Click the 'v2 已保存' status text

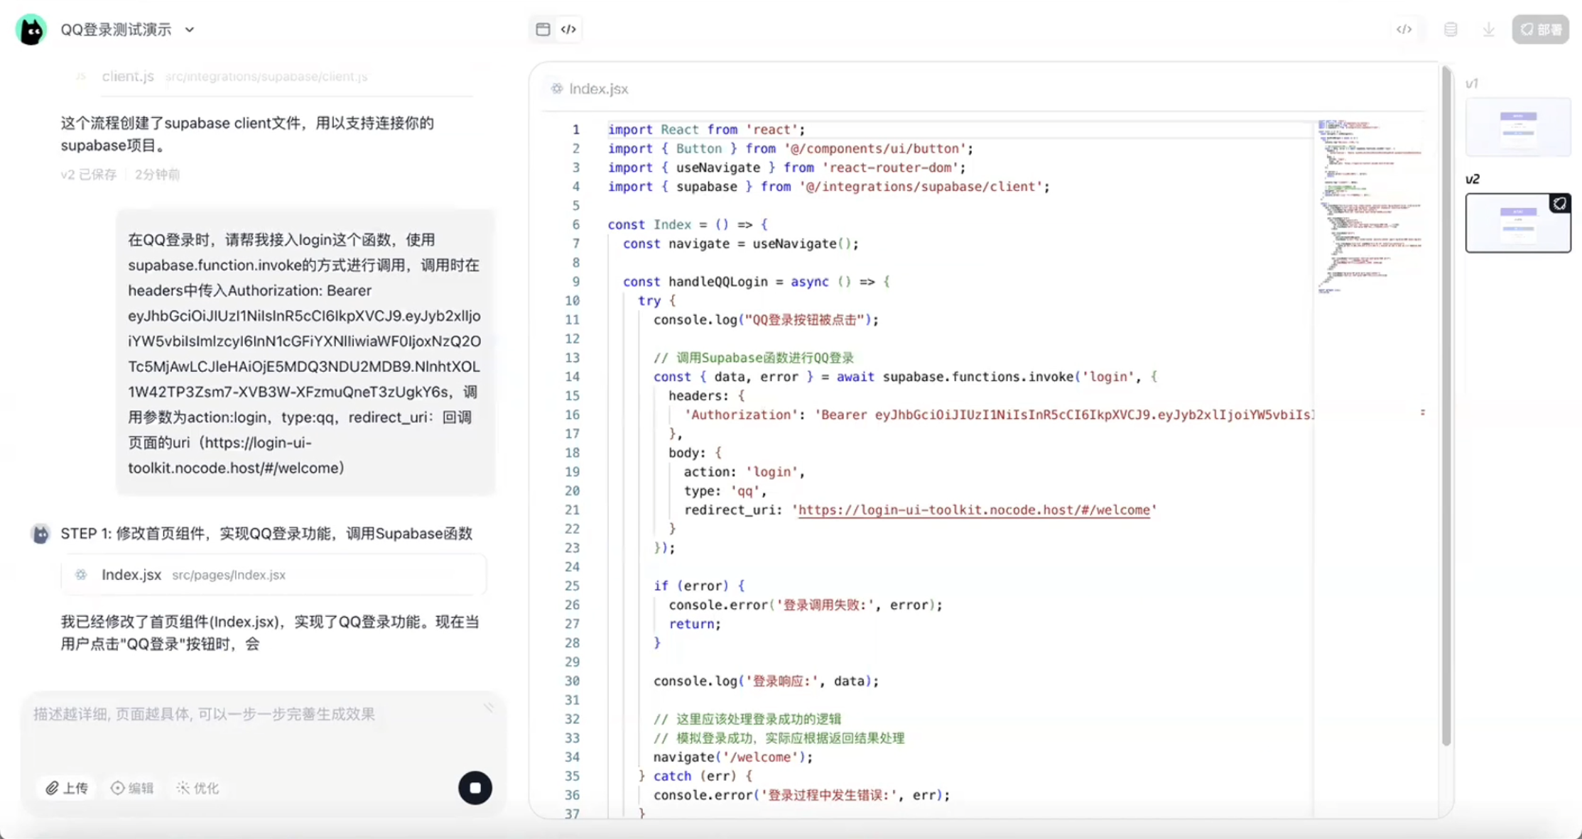(88, 175)
